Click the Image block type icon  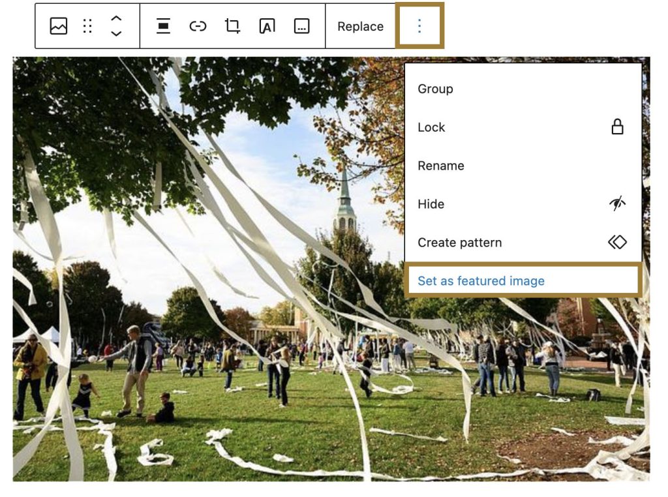[59, 26]
